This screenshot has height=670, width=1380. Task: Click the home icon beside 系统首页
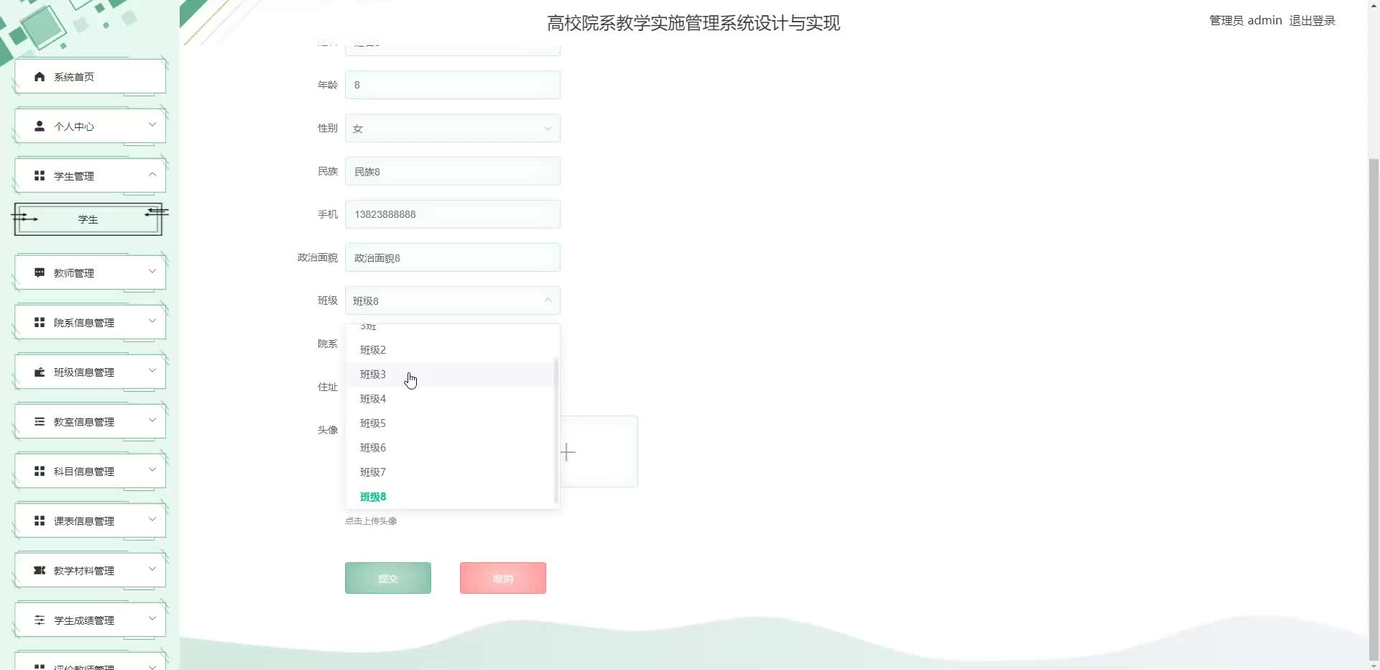click(x=40, y=77)
